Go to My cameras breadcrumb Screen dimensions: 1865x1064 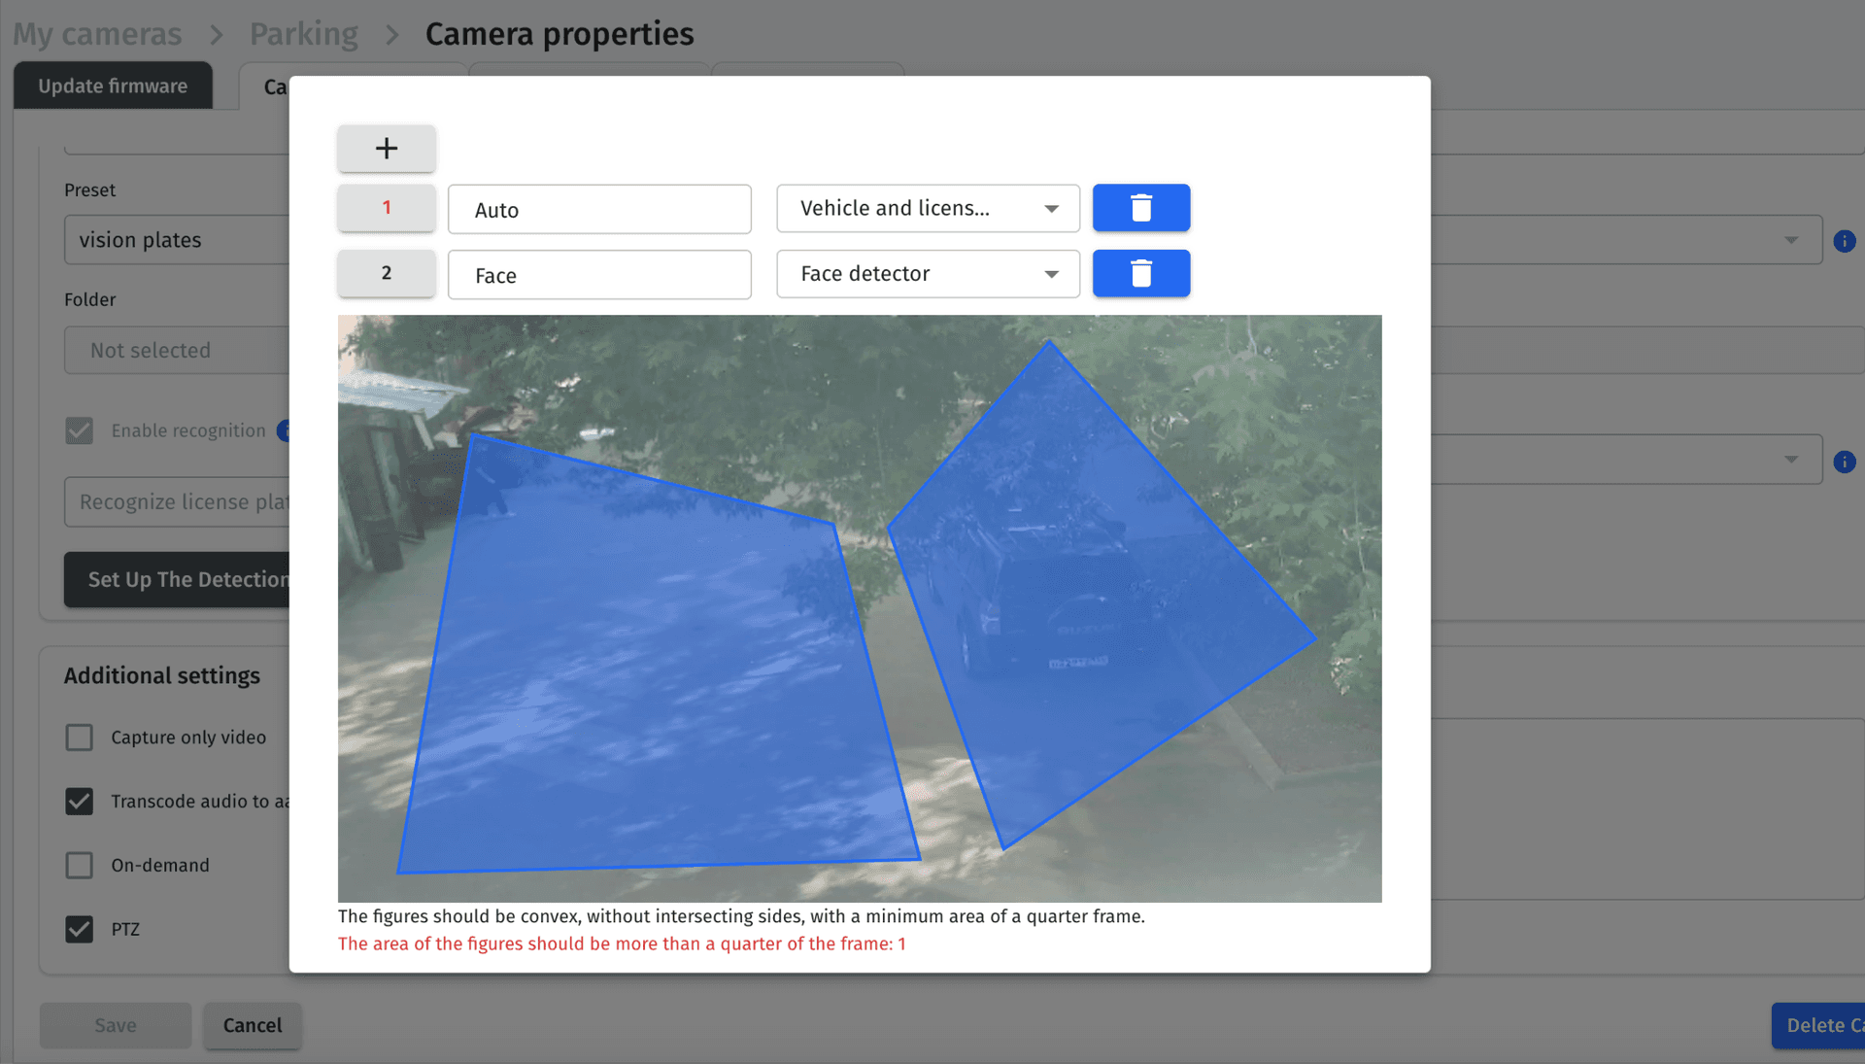pyautogui.click(x=97, y=34)
